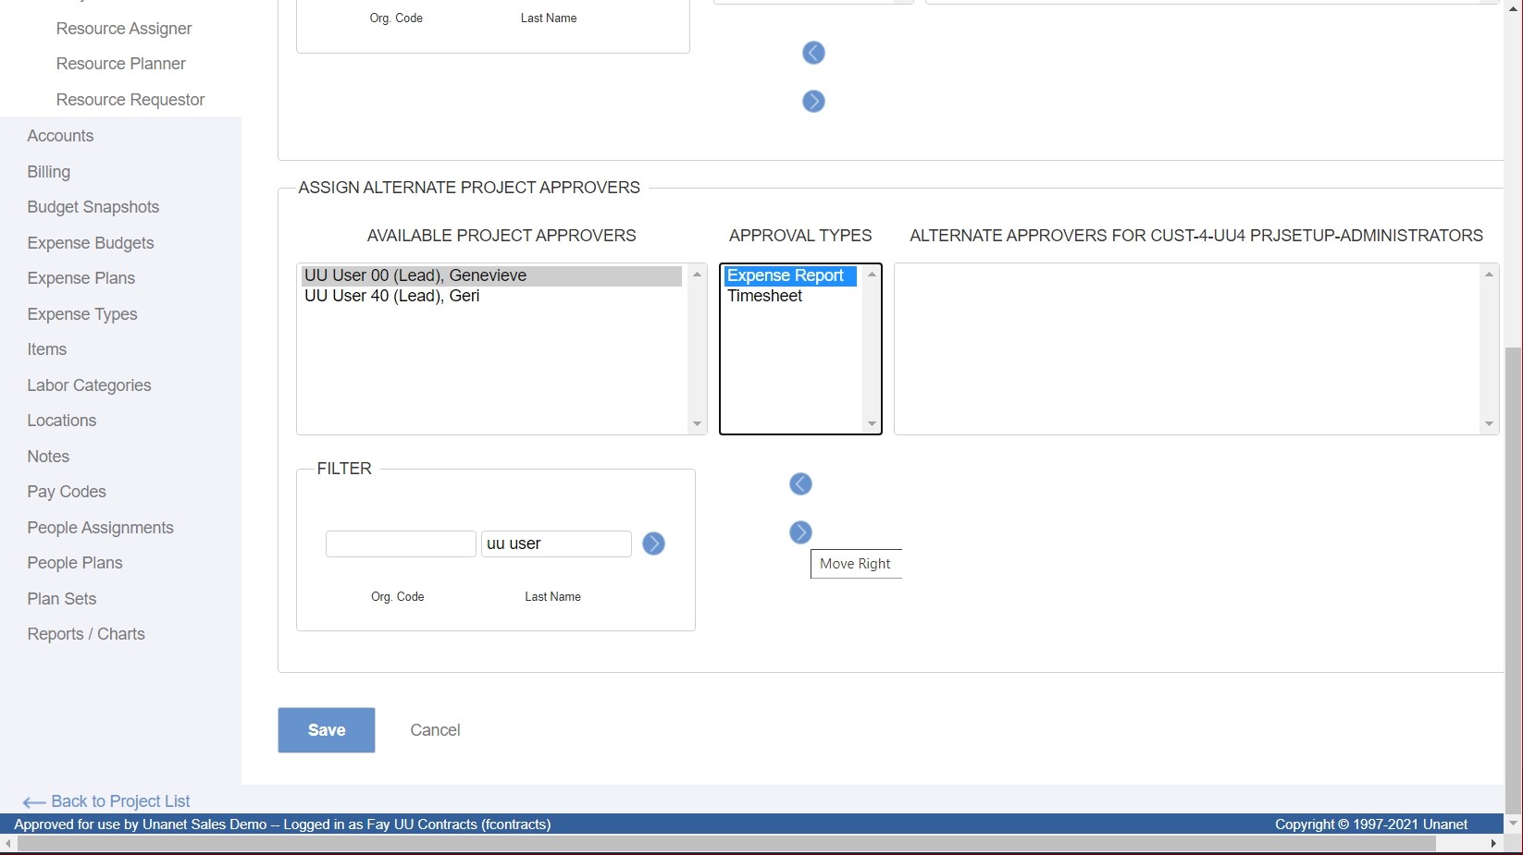Click the Move Right arrow for alternate approvers
Screen dimensions: 1523x855
(x=799, y=532)
